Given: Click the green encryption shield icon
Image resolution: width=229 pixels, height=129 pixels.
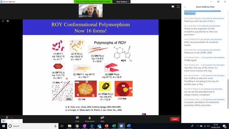Looking at the screenshot, I should pos(8,21).
